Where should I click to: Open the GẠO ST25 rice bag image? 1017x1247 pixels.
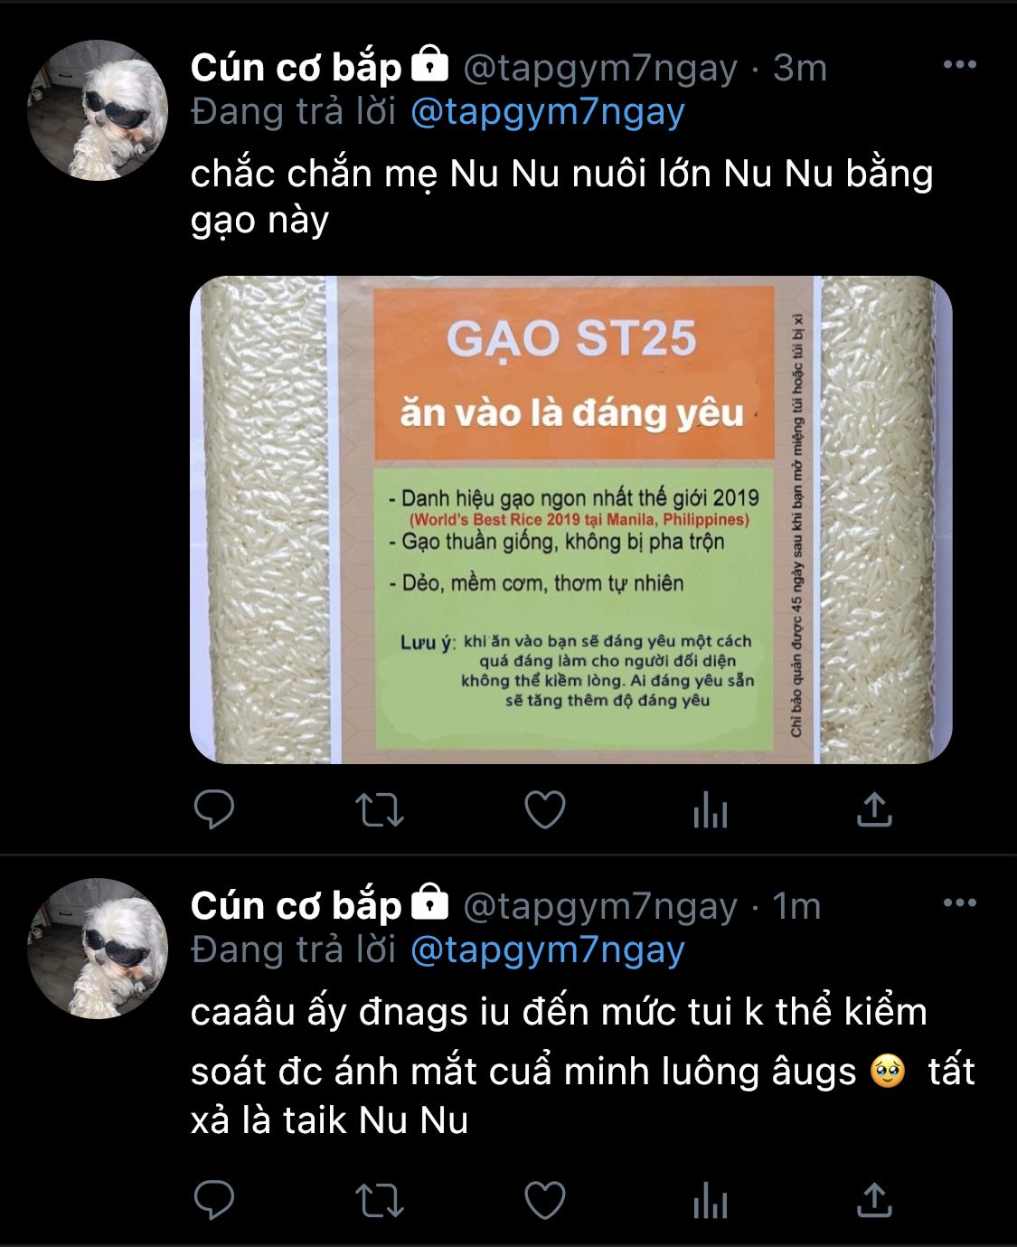click(571, 520)
